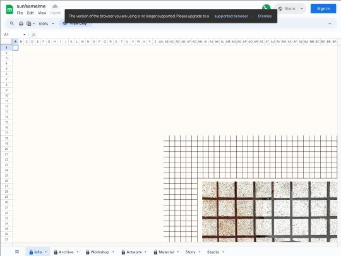
Task: Click the Print icon in toolbar
Action: (21, 23)
